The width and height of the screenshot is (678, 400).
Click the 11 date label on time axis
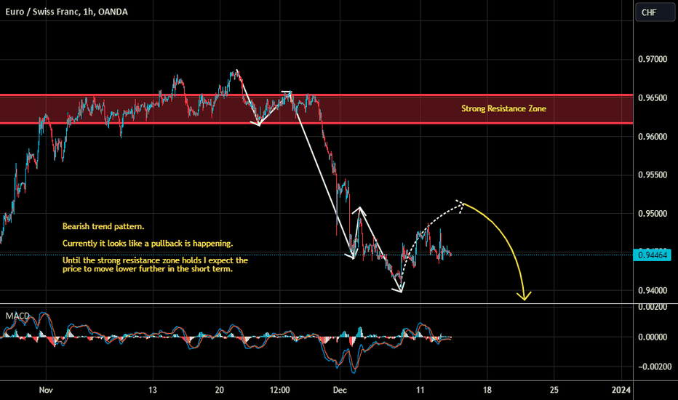click(x=420, y=390)
